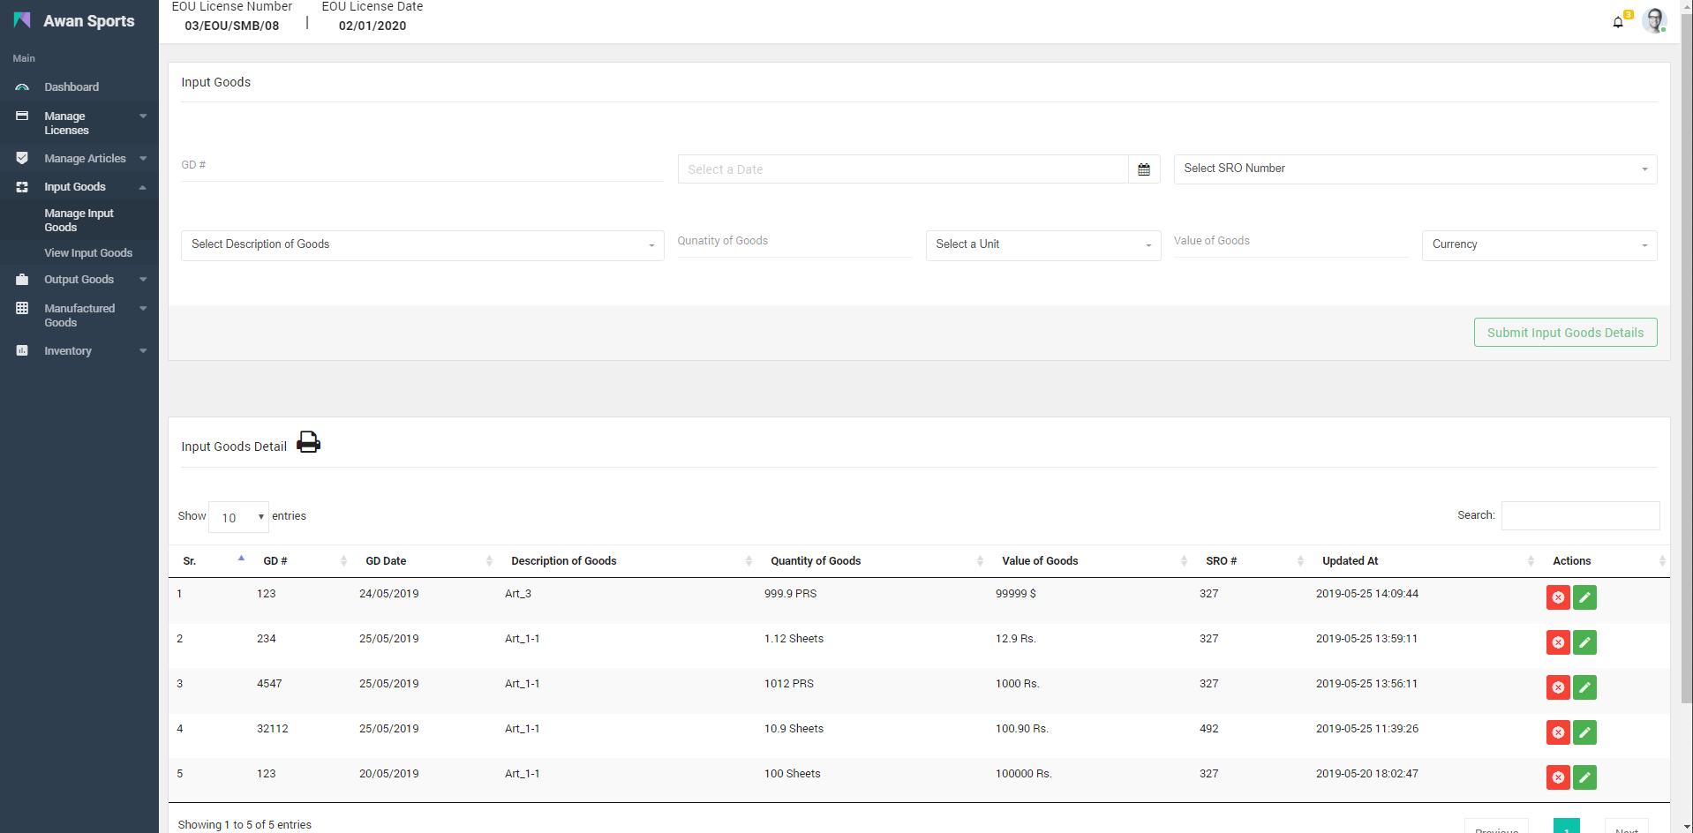Viewport: 1693px width, 833px height.
Task: Delete the 999.9 PRS Art_3 row
Action: click(1558, 597)
